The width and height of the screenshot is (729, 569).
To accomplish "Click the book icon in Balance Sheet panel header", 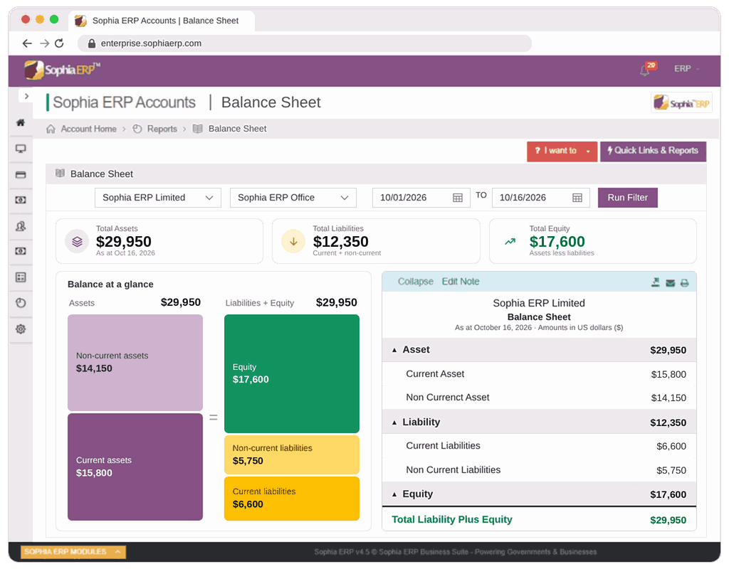I will click(x=60, y=174).
